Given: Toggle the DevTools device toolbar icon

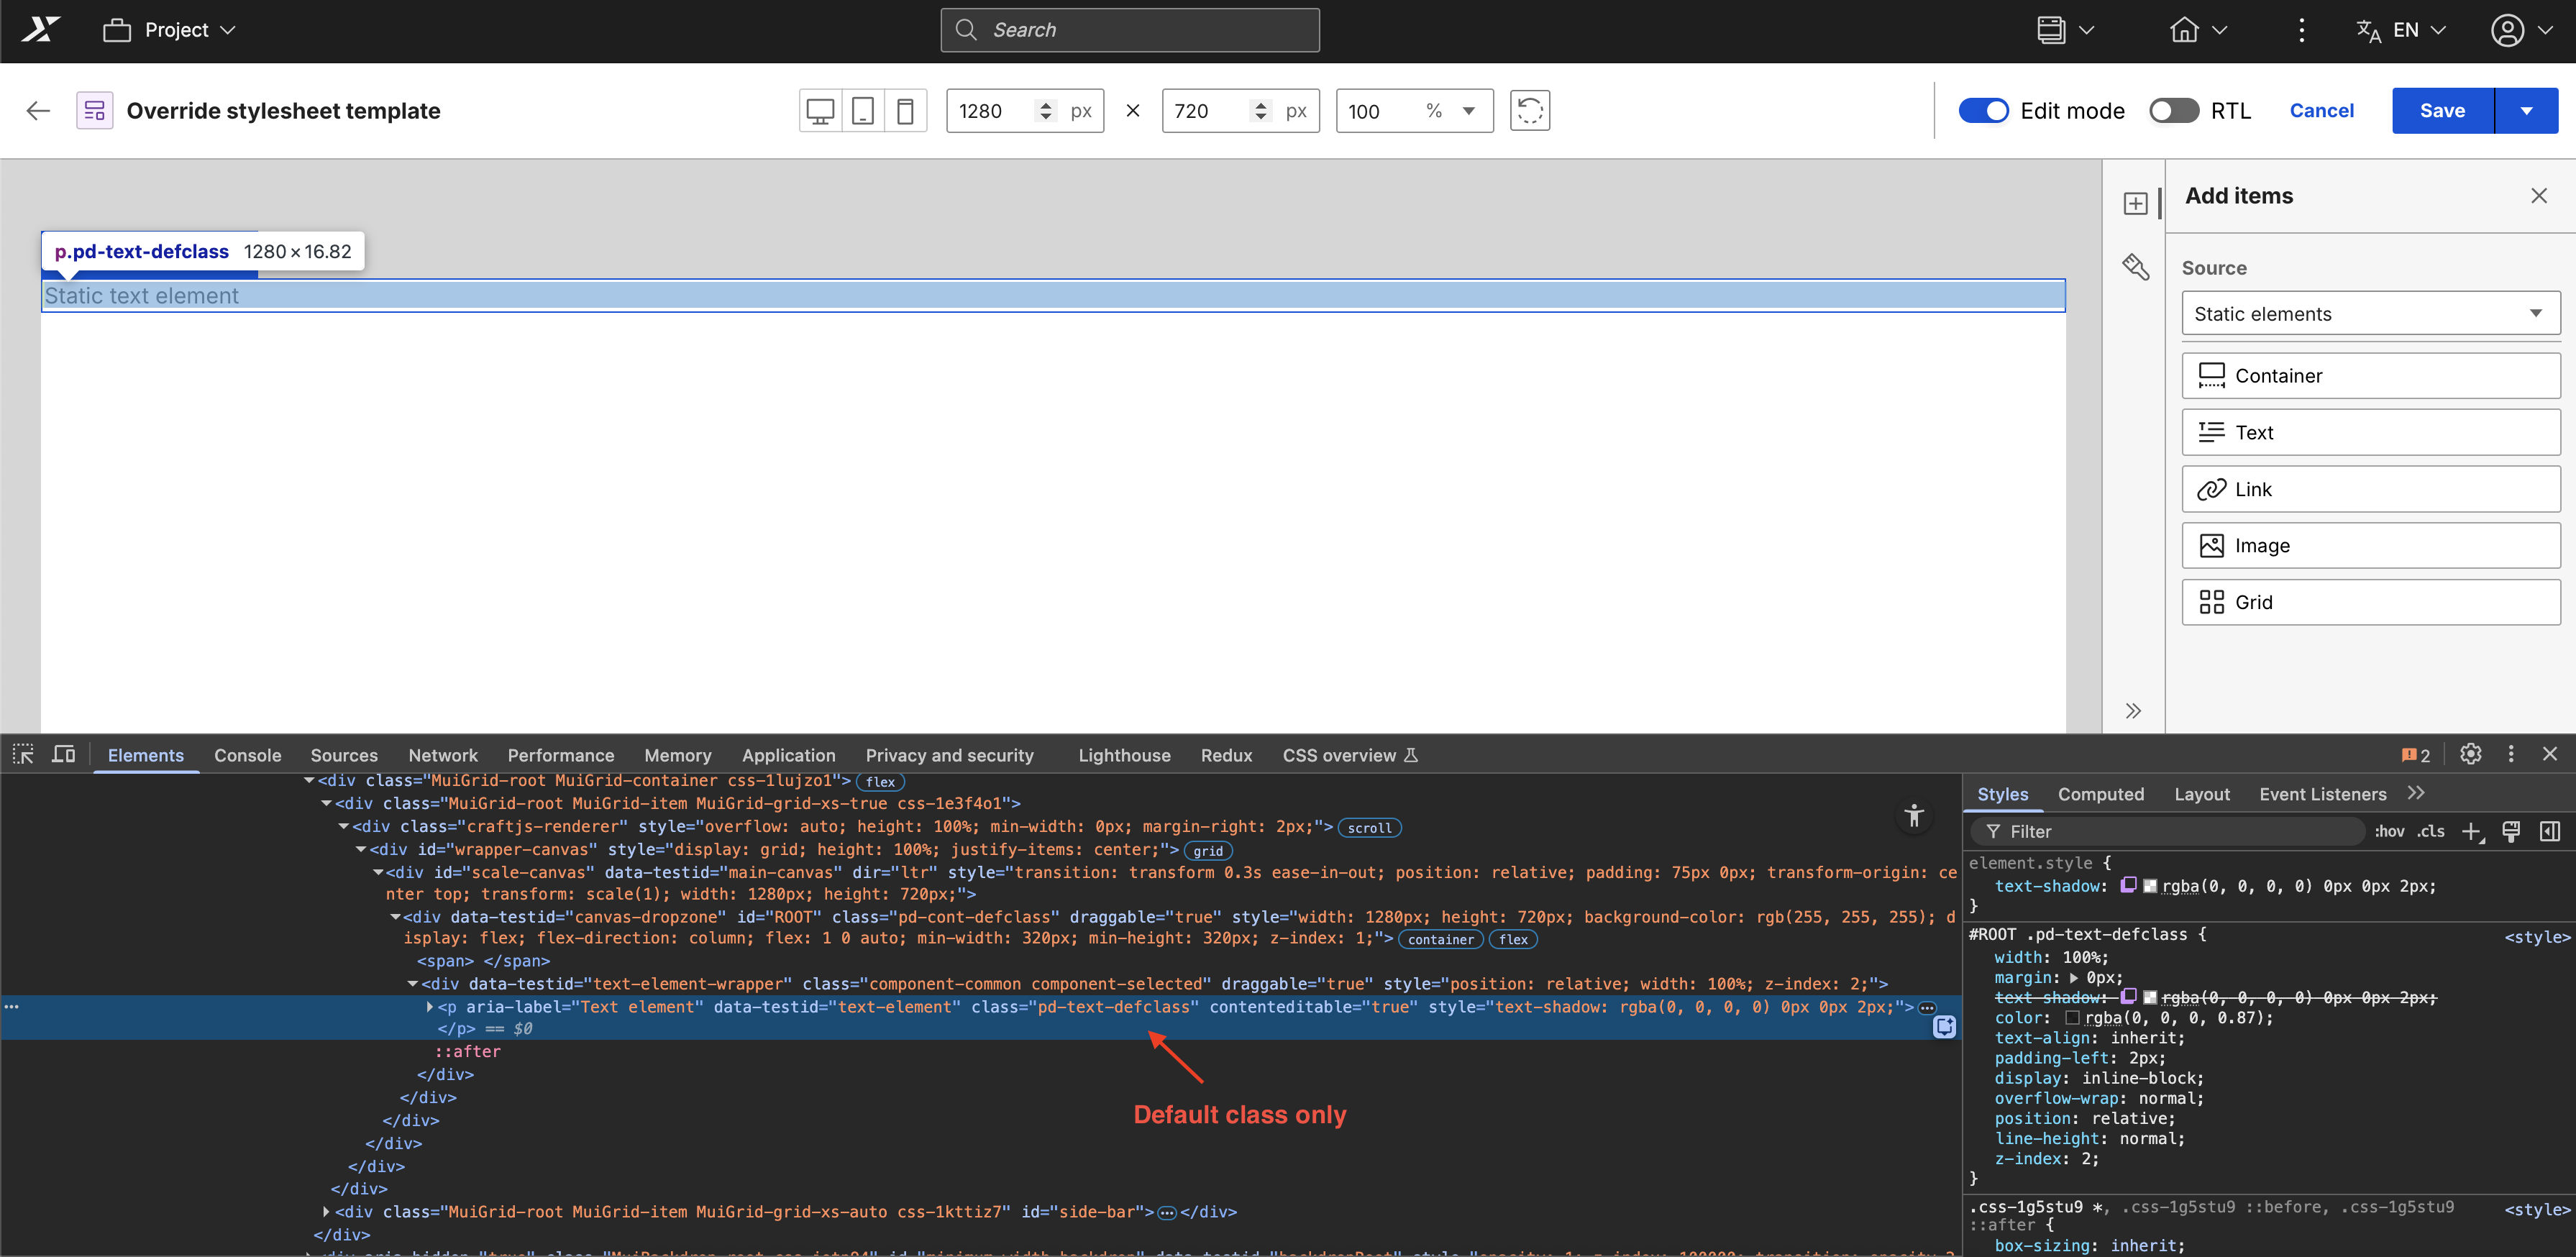Looking at the screenshot, I should (64, 754).
